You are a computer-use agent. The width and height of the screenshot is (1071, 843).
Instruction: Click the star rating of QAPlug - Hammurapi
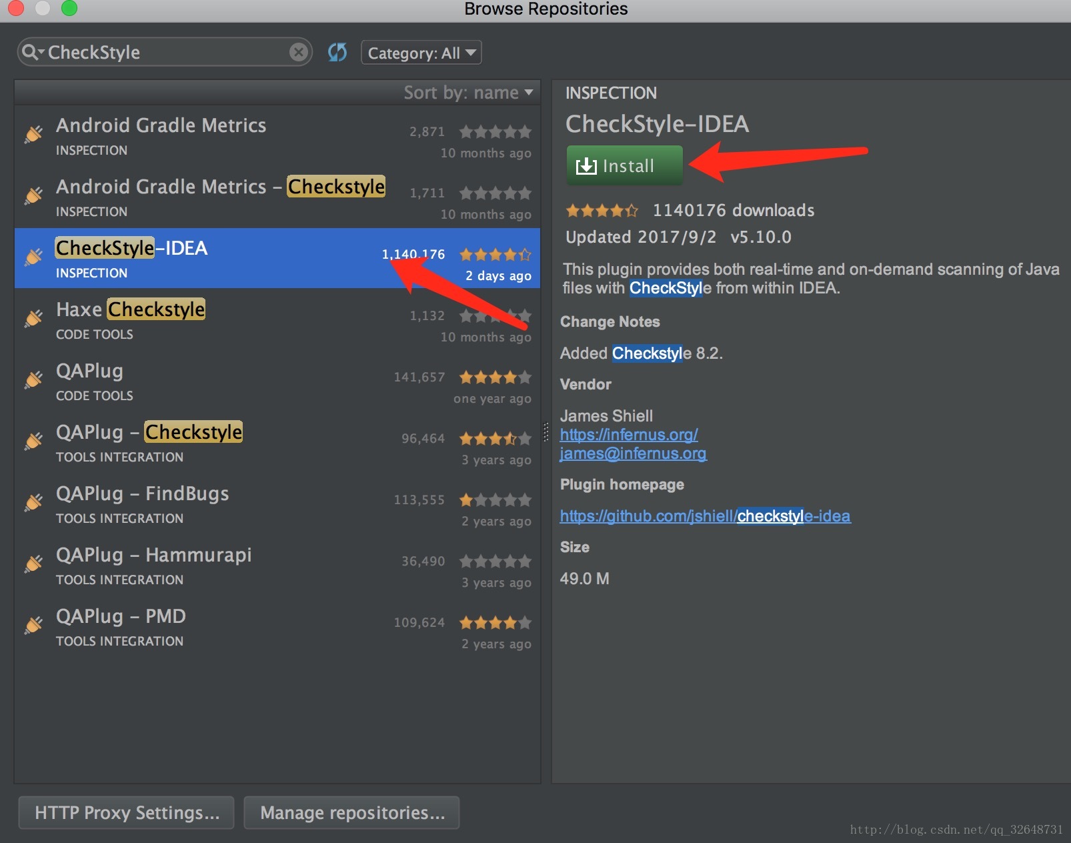click(x=495, y=561)
